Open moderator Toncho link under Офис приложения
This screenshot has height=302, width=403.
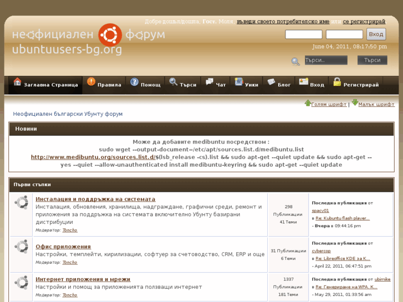click(70, 263)
